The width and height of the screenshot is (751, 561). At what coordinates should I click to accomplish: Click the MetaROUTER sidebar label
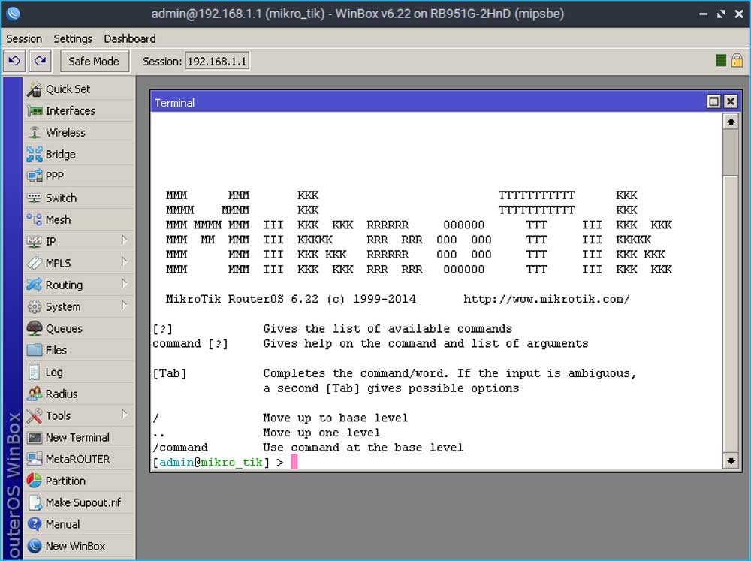[x=77, y=459]
